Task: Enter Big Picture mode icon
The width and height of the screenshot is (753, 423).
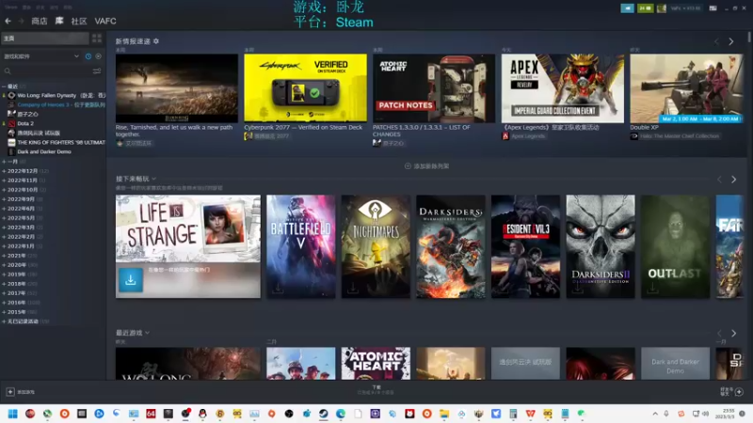Action: (x=713, y=8)
